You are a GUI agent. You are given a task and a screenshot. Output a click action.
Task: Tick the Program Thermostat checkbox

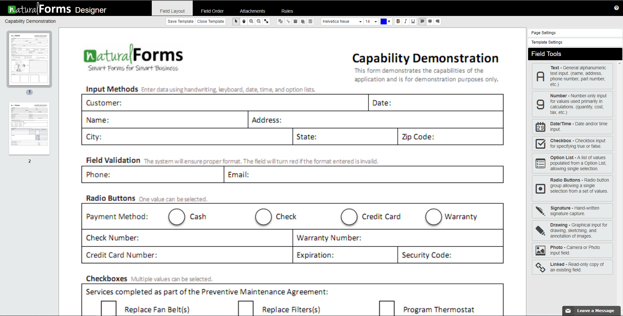coord(387,308)
